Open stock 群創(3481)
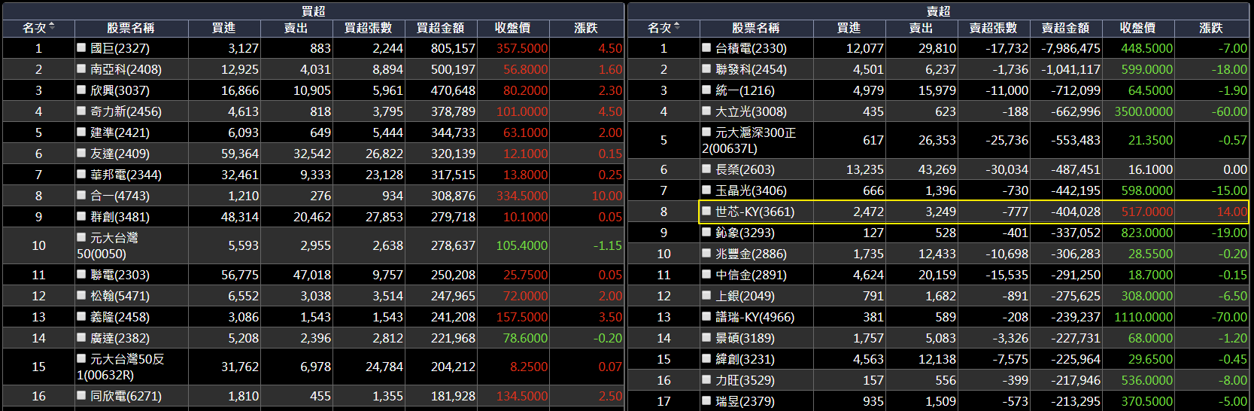The image size is (1254, 411). [120, 217]
